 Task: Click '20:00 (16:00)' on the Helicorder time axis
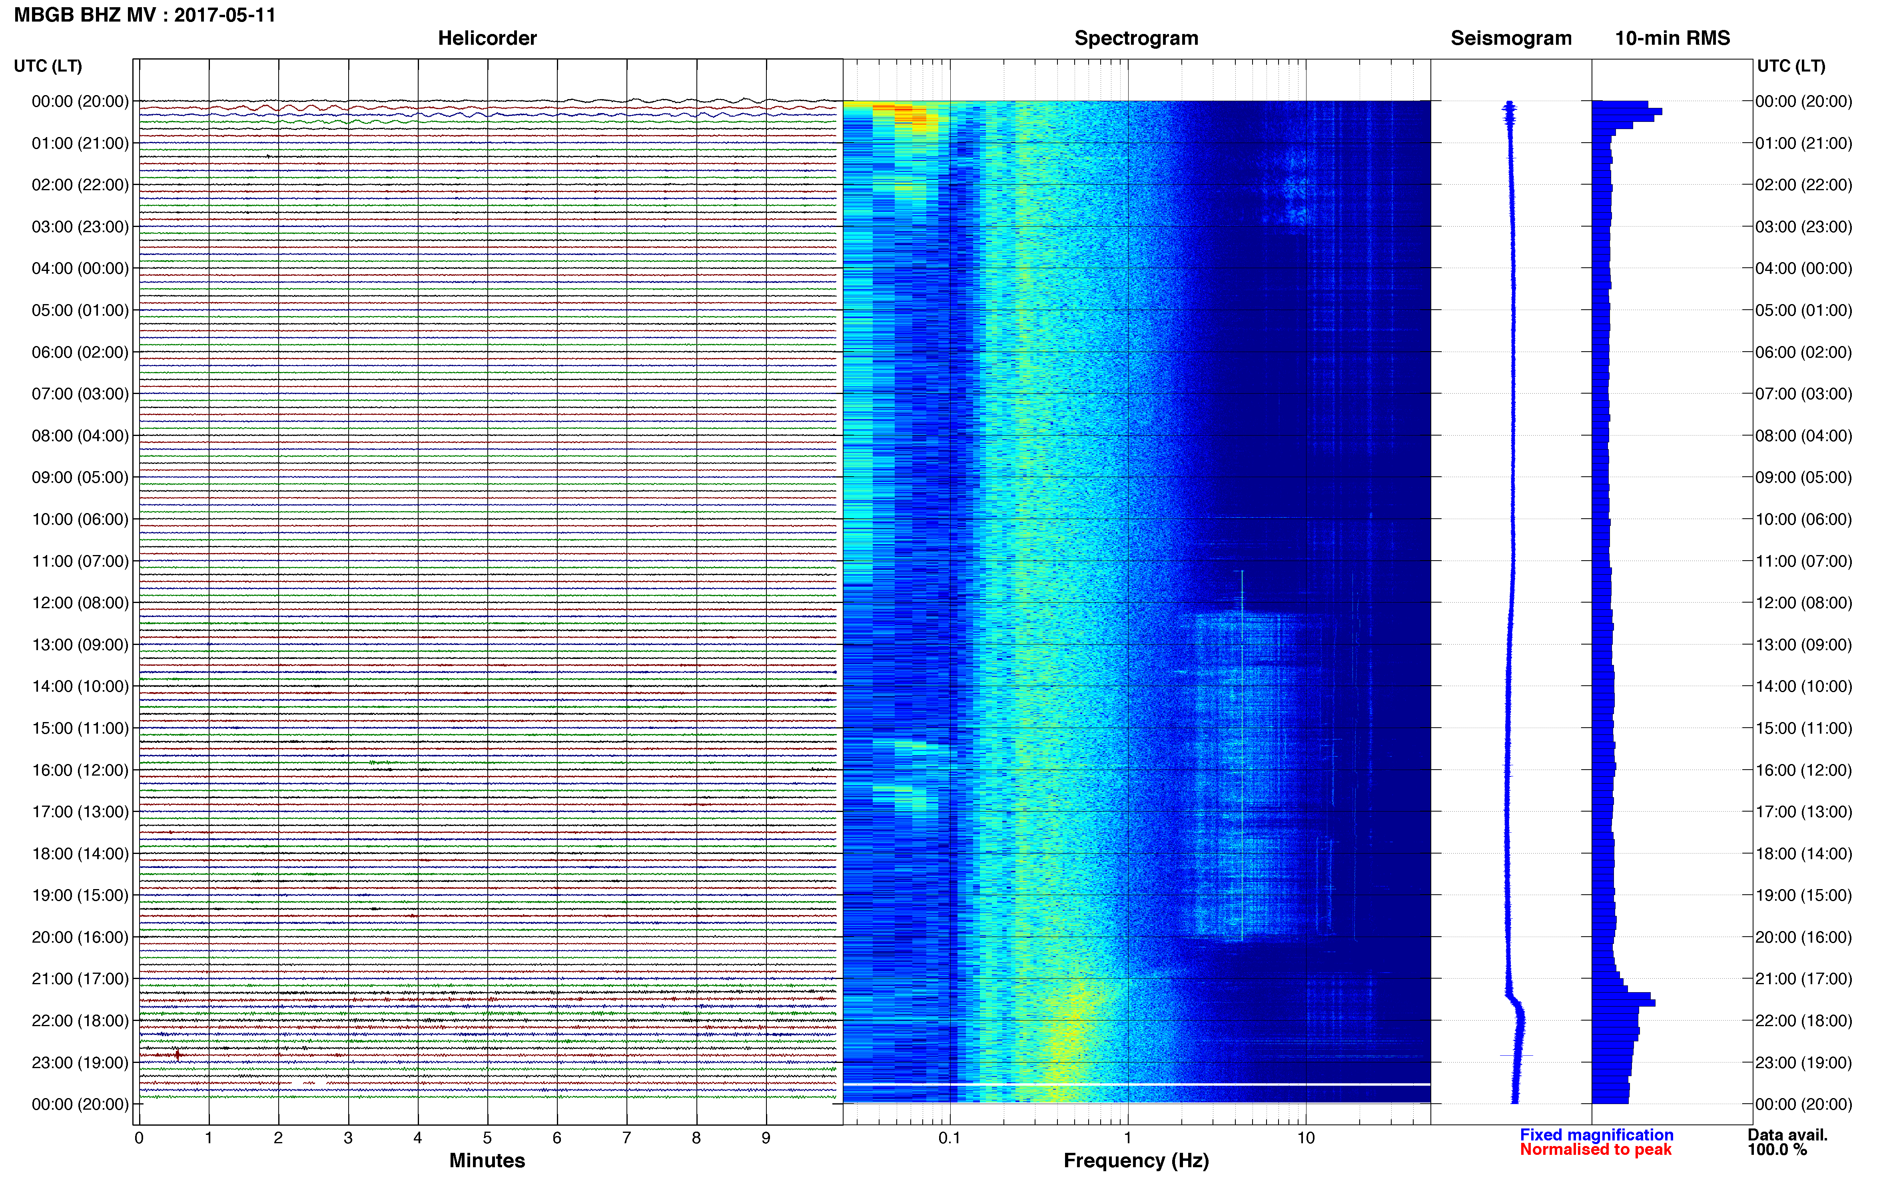(x=80, y=937)
